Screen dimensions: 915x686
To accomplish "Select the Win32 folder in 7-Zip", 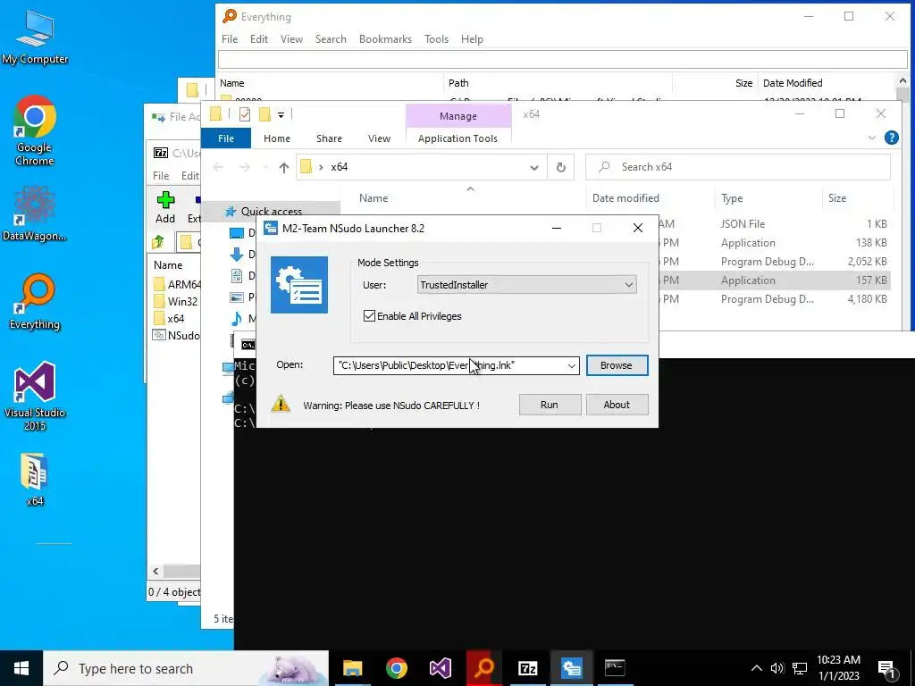I will coord(176,301).
